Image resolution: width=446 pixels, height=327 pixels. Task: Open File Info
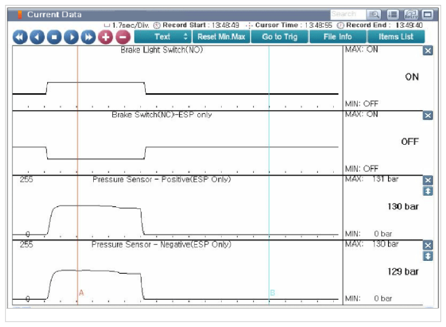(338, 37)
